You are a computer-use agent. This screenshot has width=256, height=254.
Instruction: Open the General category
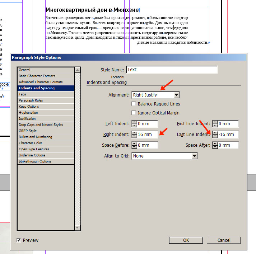coord(46,70)
